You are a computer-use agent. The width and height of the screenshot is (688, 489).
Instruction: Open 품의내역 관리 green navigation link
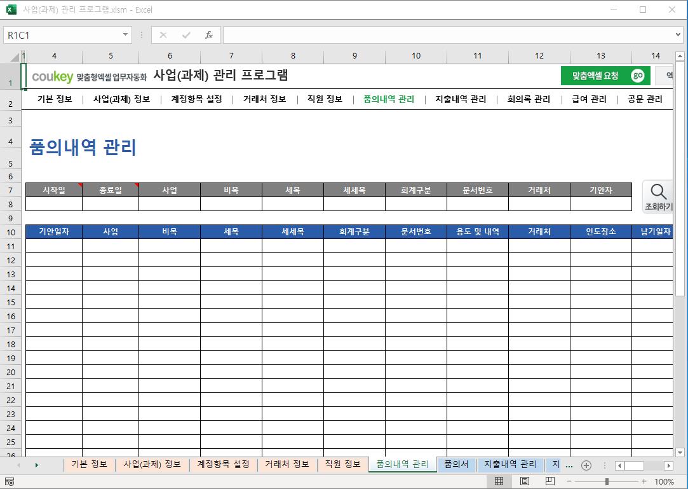389,99
